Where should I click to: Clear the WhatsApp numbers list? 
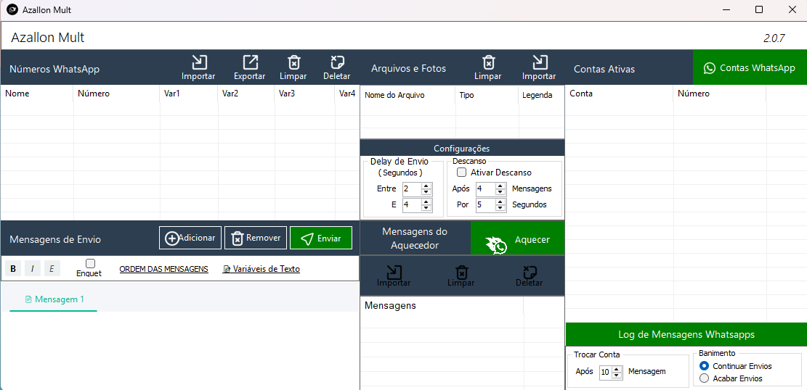tap(293, 68)
